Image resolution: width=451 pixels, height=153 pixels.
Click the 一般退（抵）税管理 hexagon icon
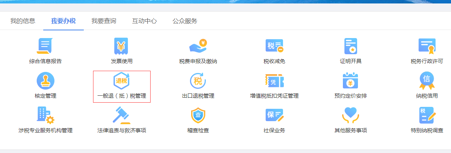(121, 80)
